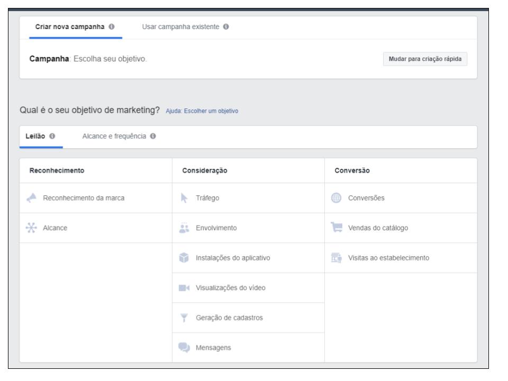The image size is (508, 381).
Task: Click info icon next to Alcance e frequência
Action: [x=153, y=136]
